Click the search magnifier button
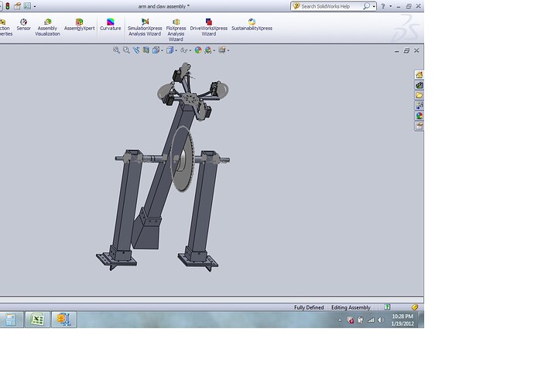 (x=366, y=6)
